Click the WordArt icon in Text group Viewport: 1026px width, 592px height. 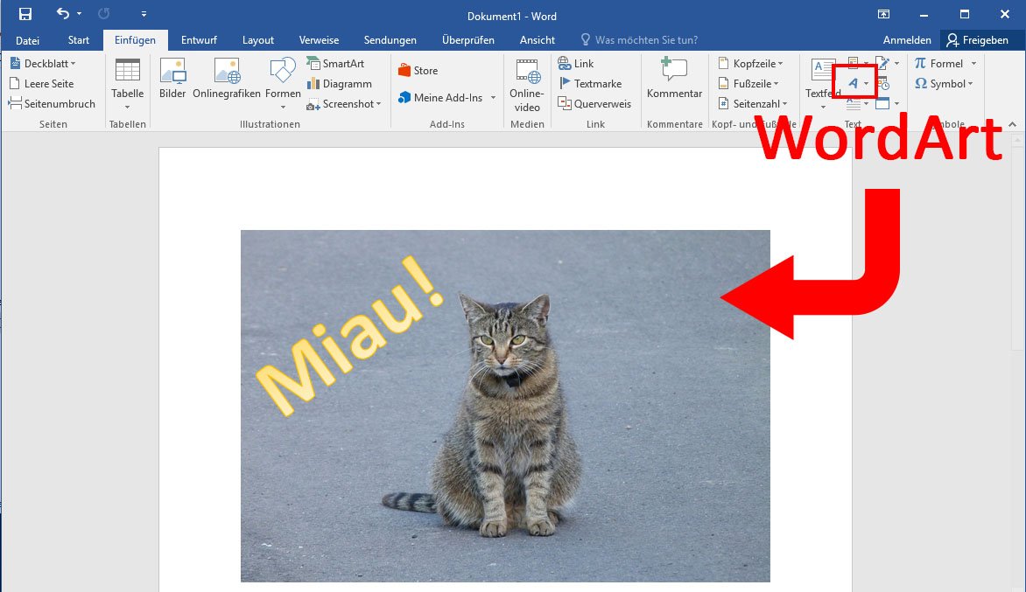(853, 83)
